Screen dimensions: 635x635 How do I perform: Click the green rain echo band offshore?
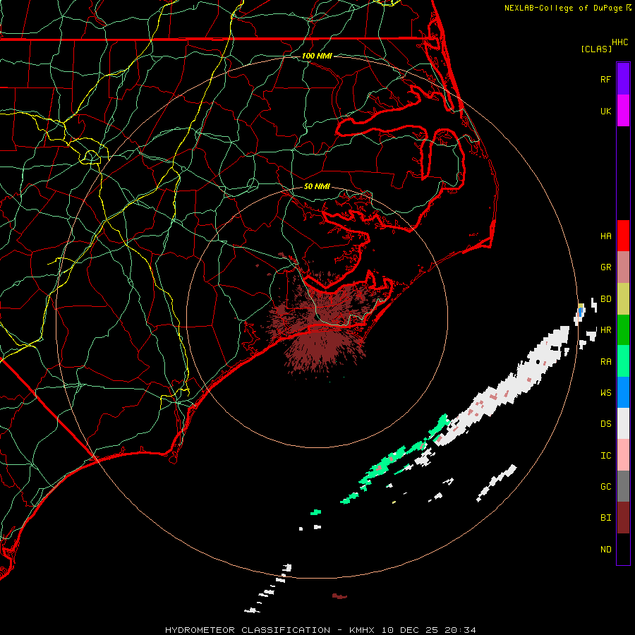[x=397, y=458]
